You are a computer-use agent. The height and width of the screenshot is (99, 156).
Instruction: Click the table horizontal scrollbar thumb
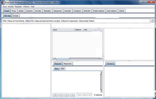pos(63,59)
